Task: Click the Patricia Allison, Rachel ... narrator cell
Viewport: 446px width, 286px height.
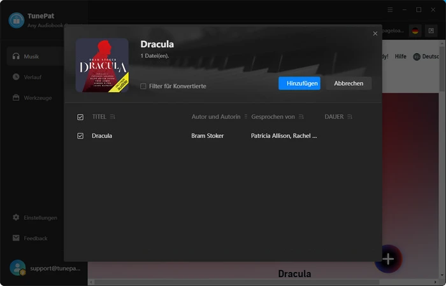Action: tap(284, 136)
